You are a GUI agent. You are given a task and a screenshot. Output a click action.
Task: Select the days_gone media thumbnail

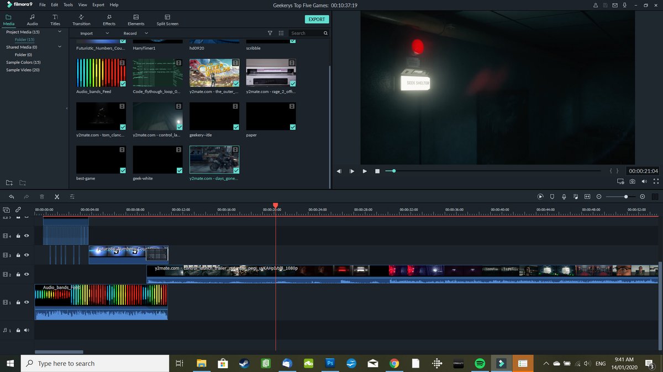coord(214,160)
